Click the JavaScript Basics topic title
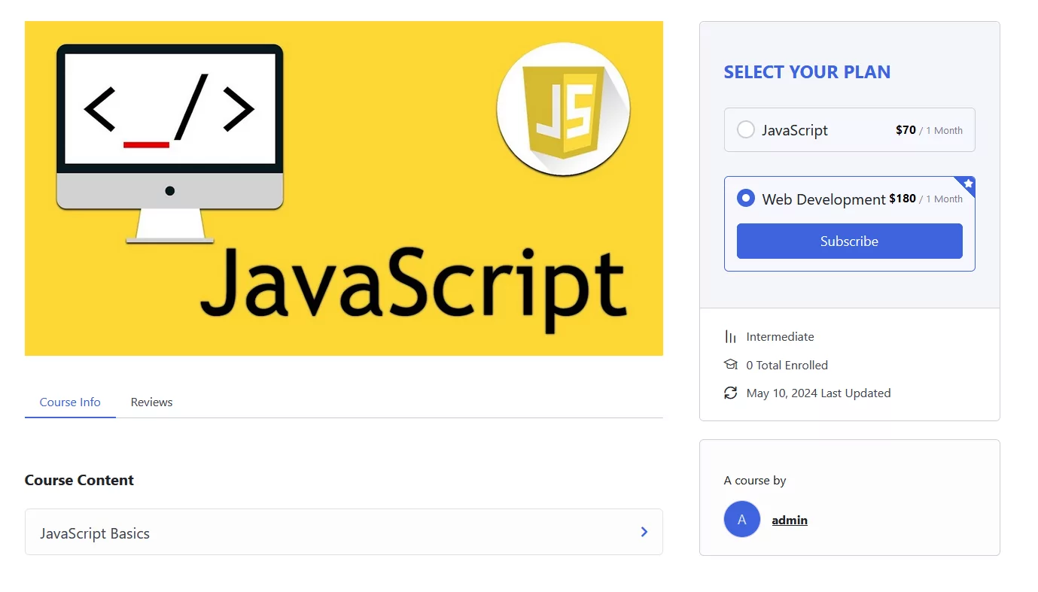 (95, 533)
